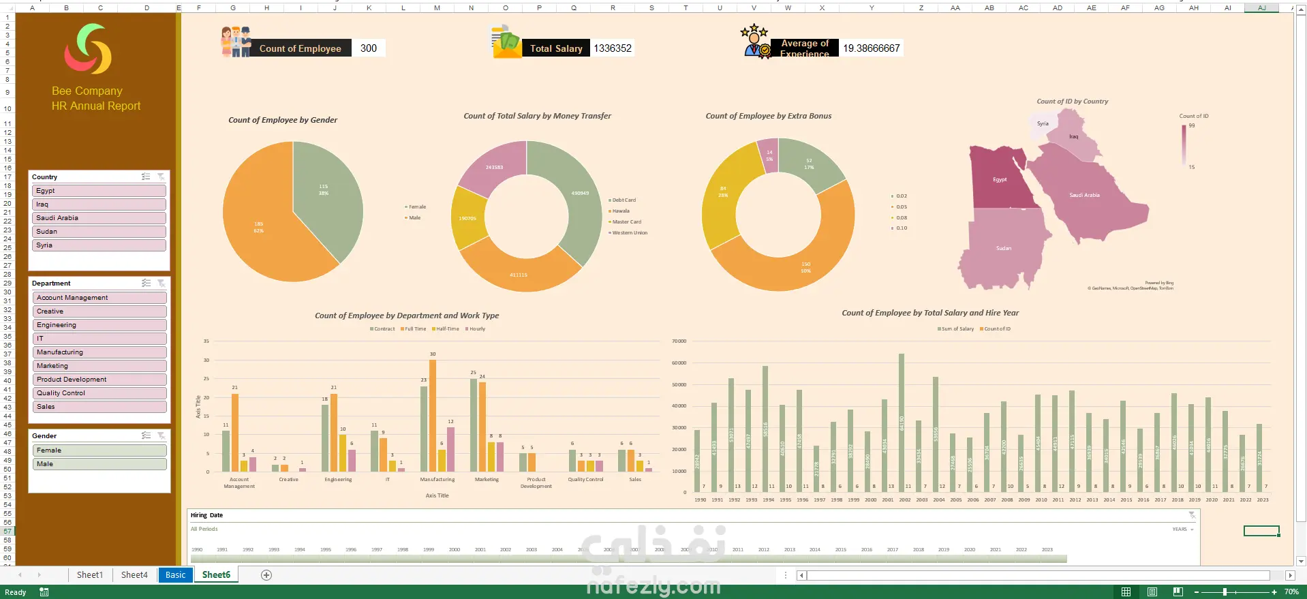Click the zoom slider handle

[x=1225, y=592]
